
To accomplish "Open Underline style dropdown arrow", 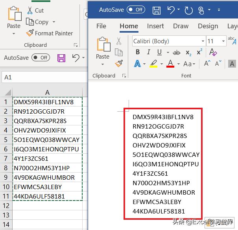I will coord(168,53).
